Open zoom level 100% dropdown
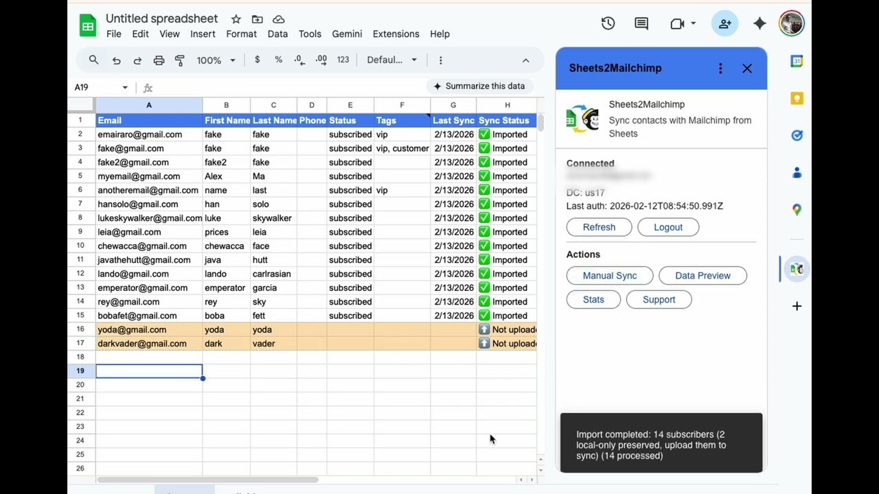 [x=216, y=60]
